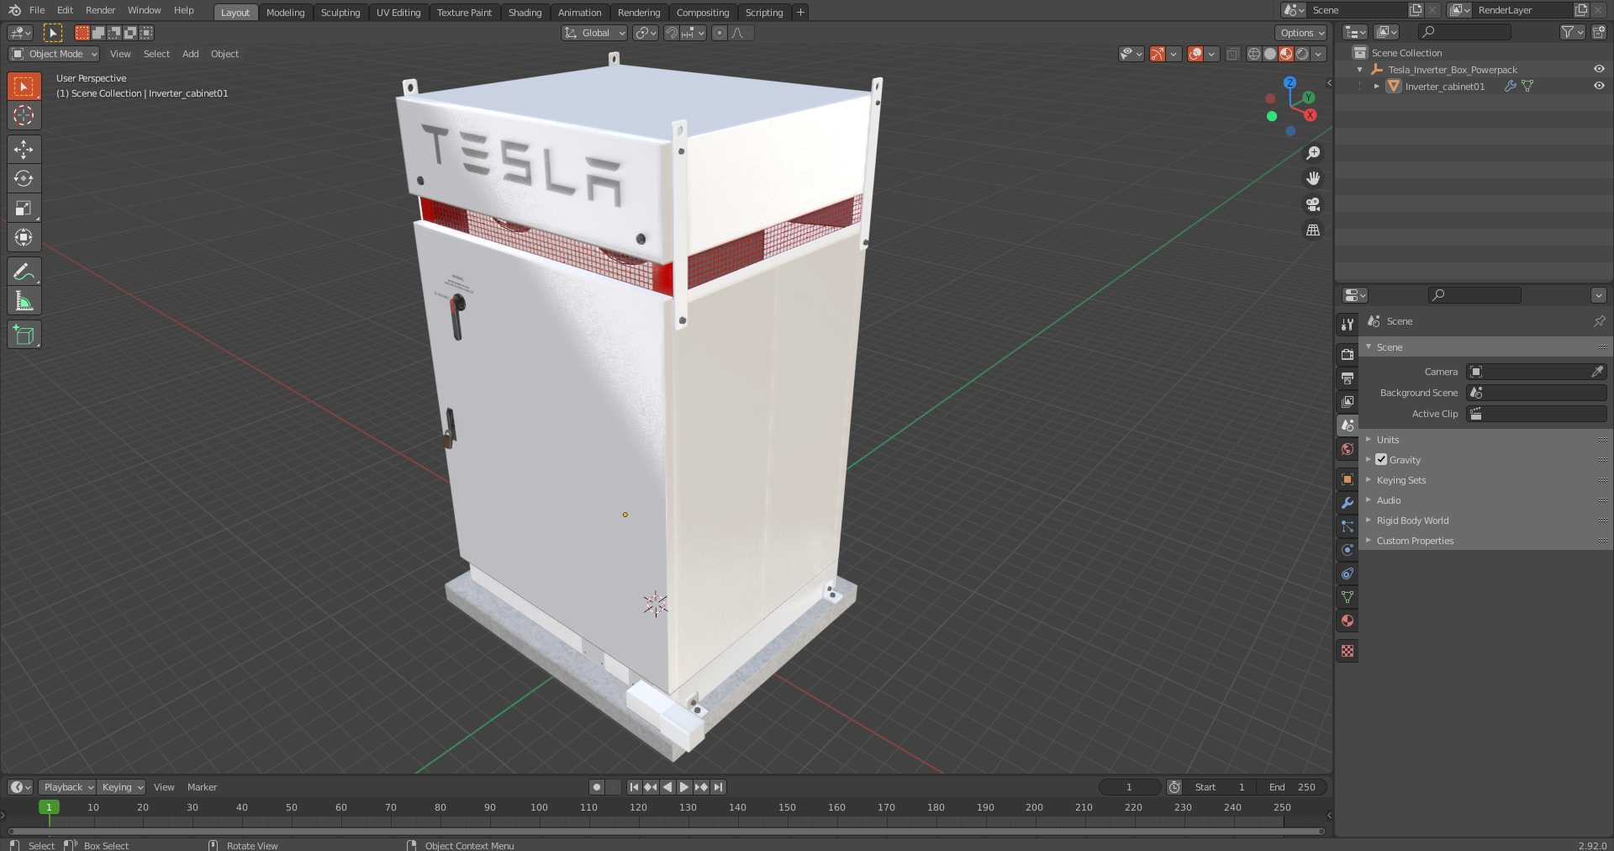1614x851 pixels.
Task: Toggle viewport overlays display
Action: click(1195, 54)
